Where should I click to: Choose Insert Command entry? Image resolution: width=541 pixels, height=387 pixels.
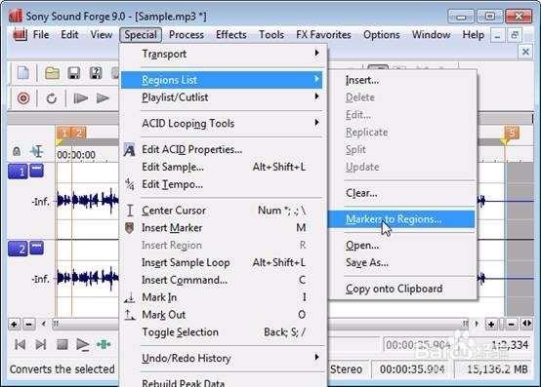[x=222, y=280]
